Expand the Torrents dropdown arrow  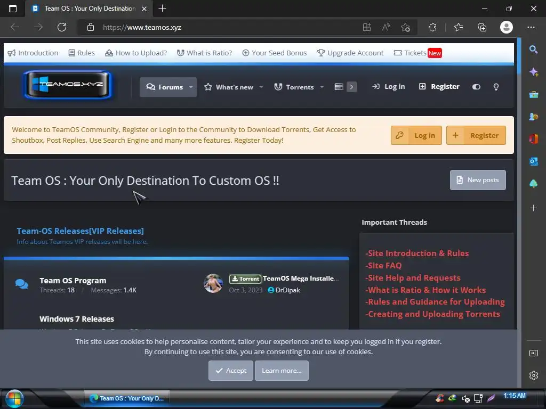tap(322, 87)
